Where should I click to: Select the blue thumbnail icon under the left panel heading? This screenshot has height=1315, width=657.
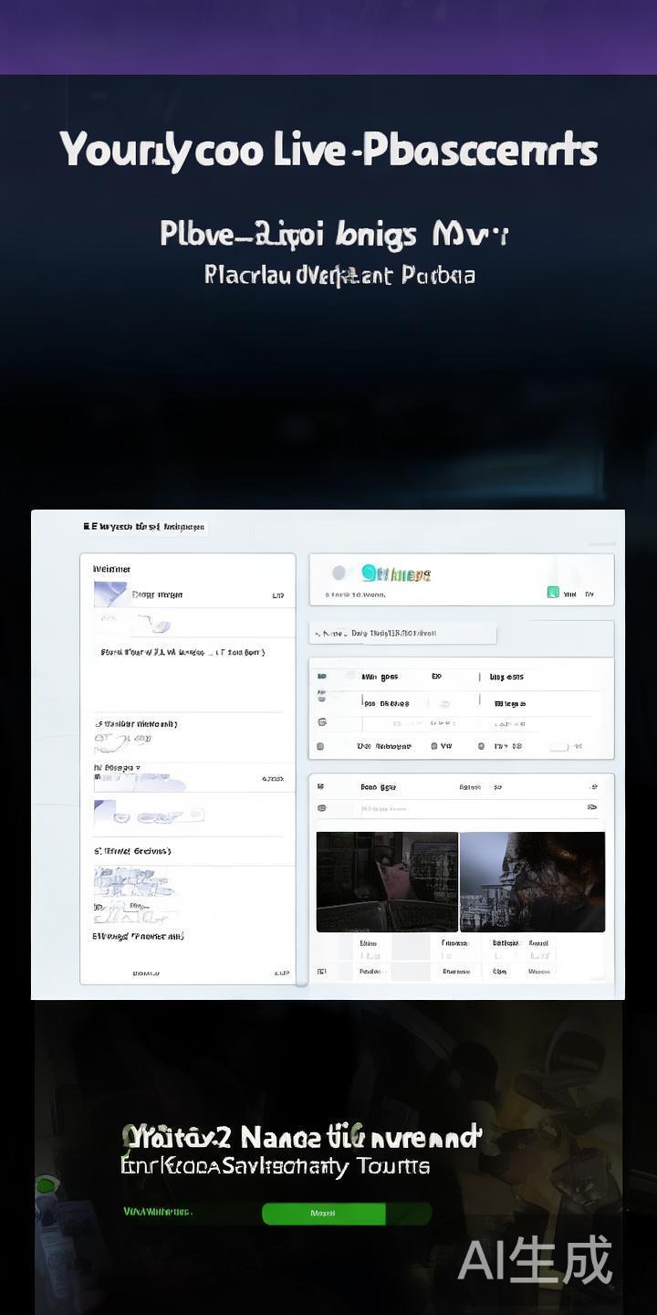(x=109, y=594)
